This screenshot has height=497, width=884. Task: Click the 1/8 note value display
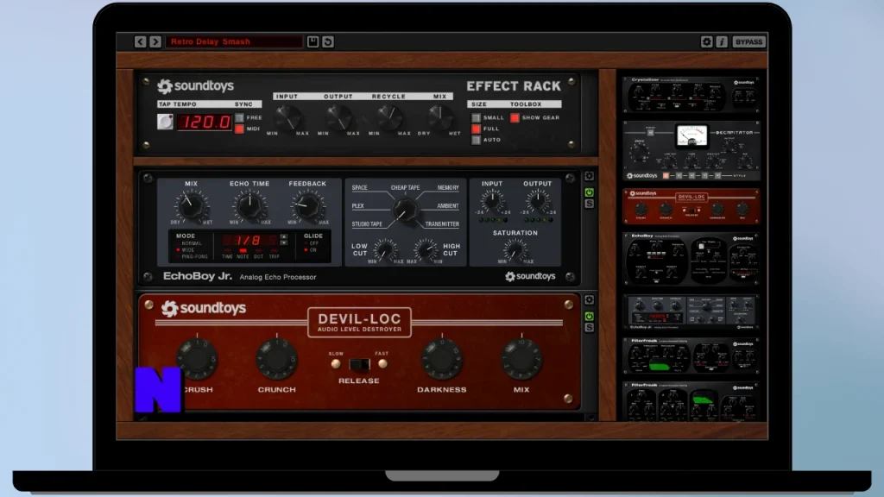click(249, 240)
